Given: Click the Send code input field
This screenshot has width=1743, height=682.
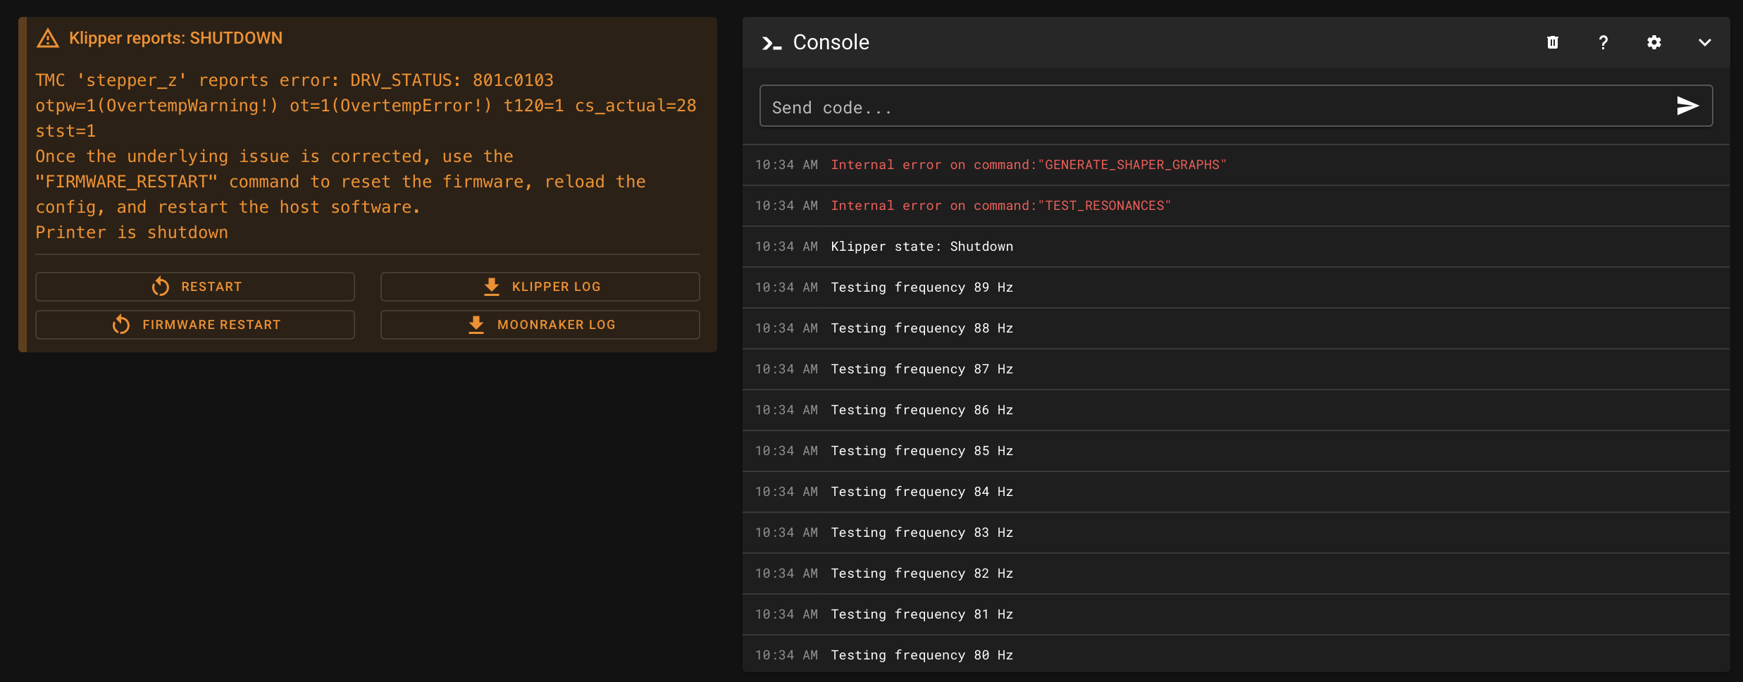Looking at the screenshot, I should 1212,107.
